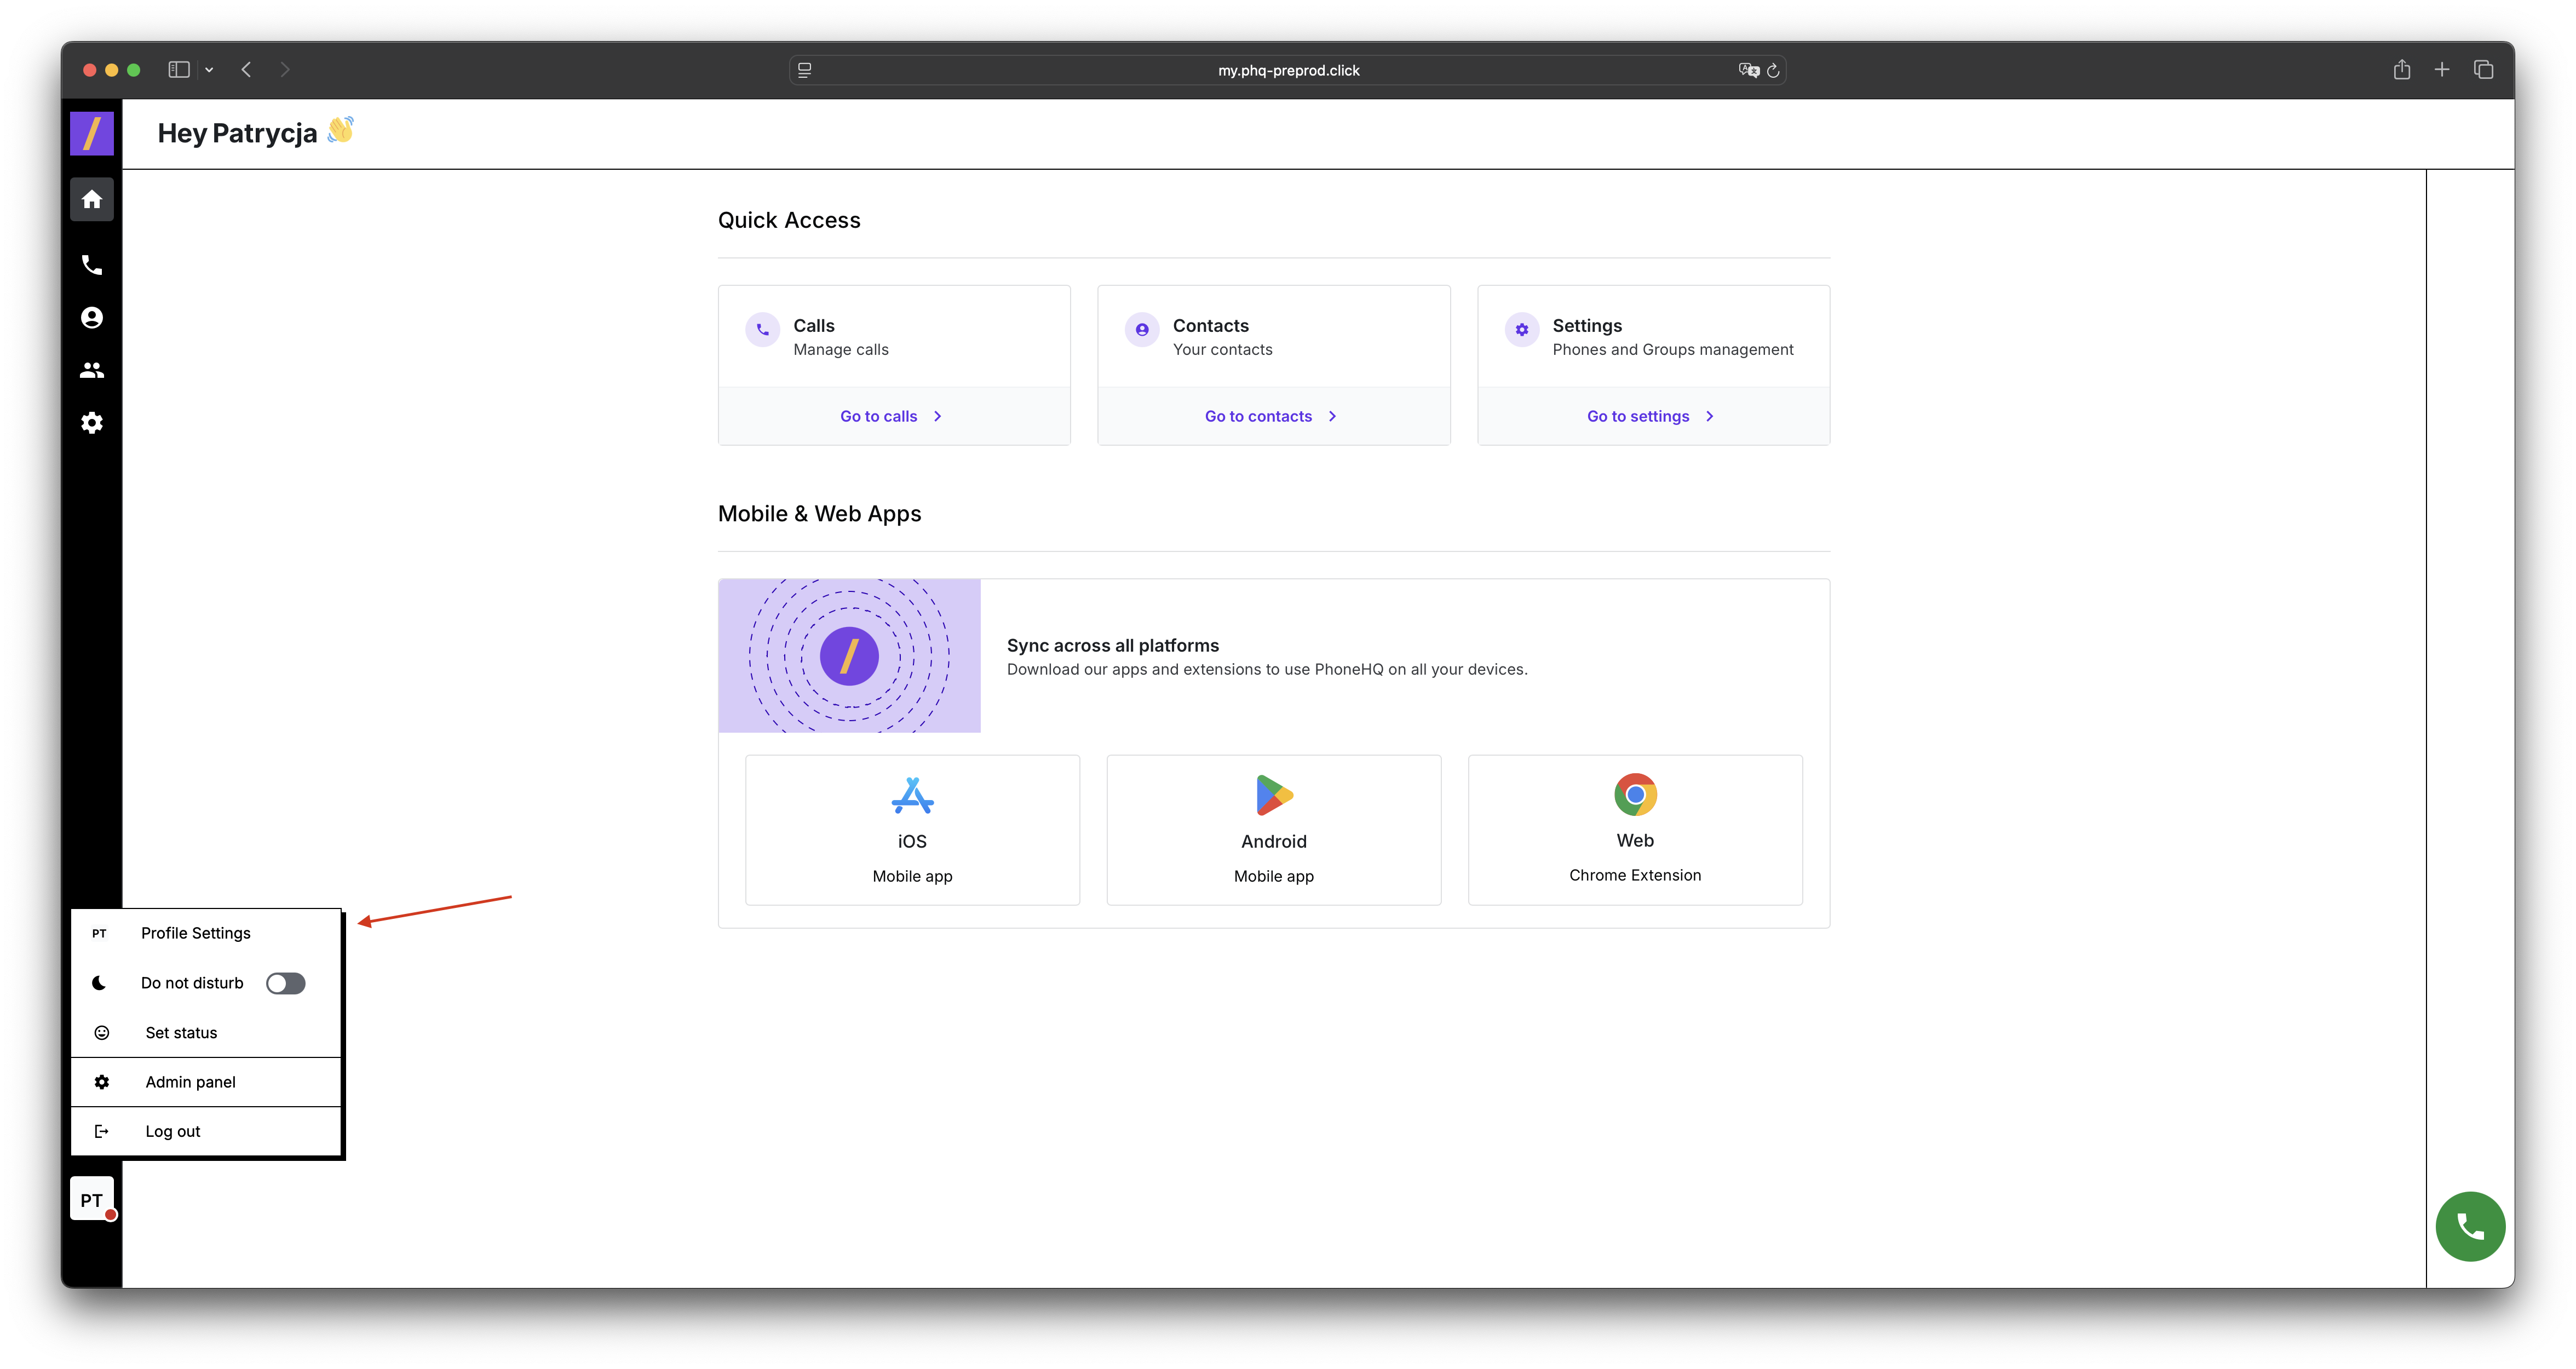Click the PT avatar in sidebar bottom
Screen dimensions: 2576x1369
91,1199
